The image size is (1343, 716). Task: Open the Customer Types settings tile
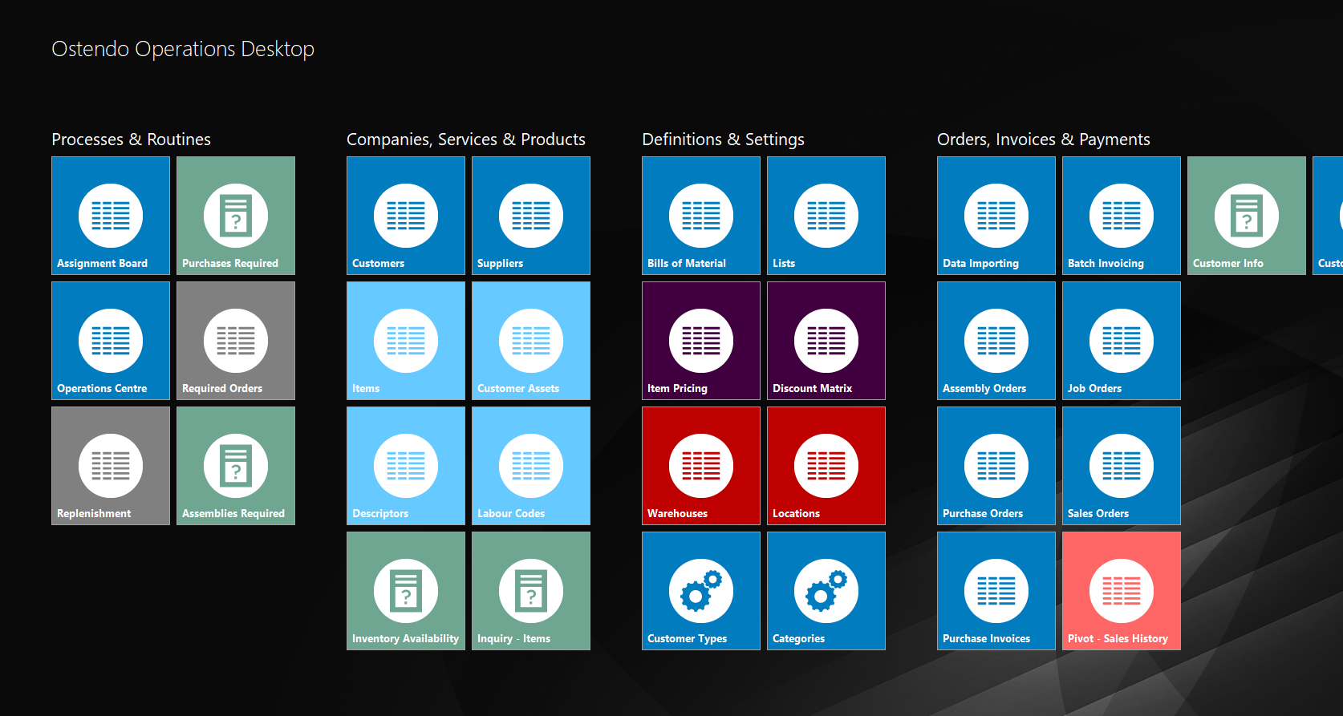(x=701, y=591)
